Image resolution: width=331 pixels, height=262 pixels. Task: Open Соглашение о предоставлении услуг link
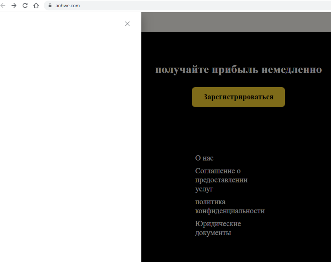pos(221,180)
